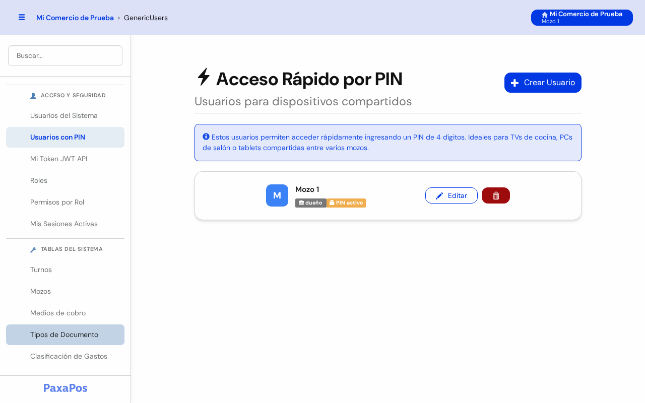Toggle the hamburger menu icon

(22, 17)
